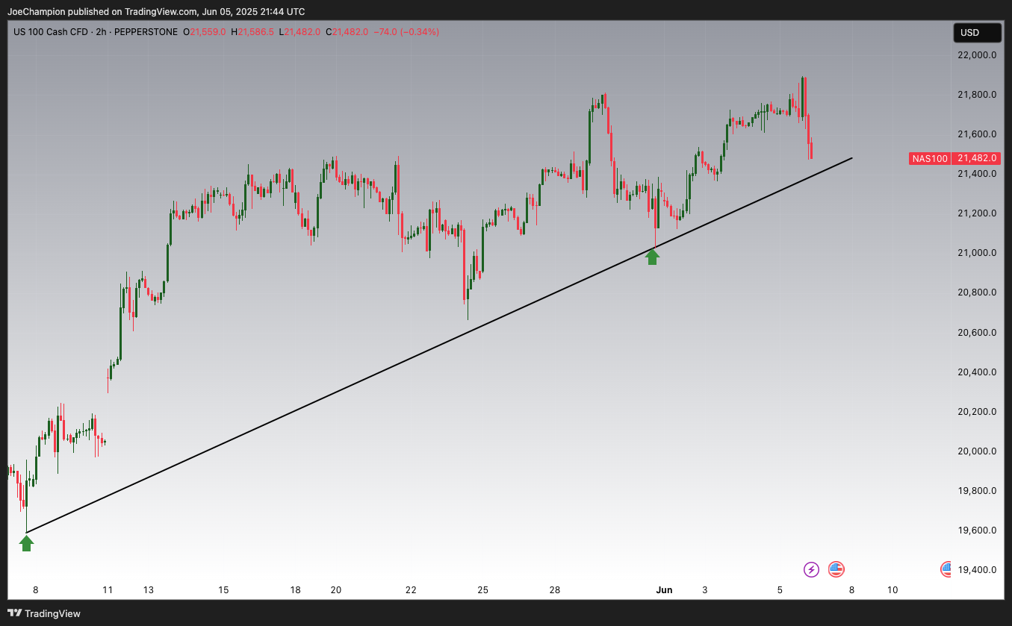
Task: Click the '10' date label on the time axis
Action: (x=893, y=590)
